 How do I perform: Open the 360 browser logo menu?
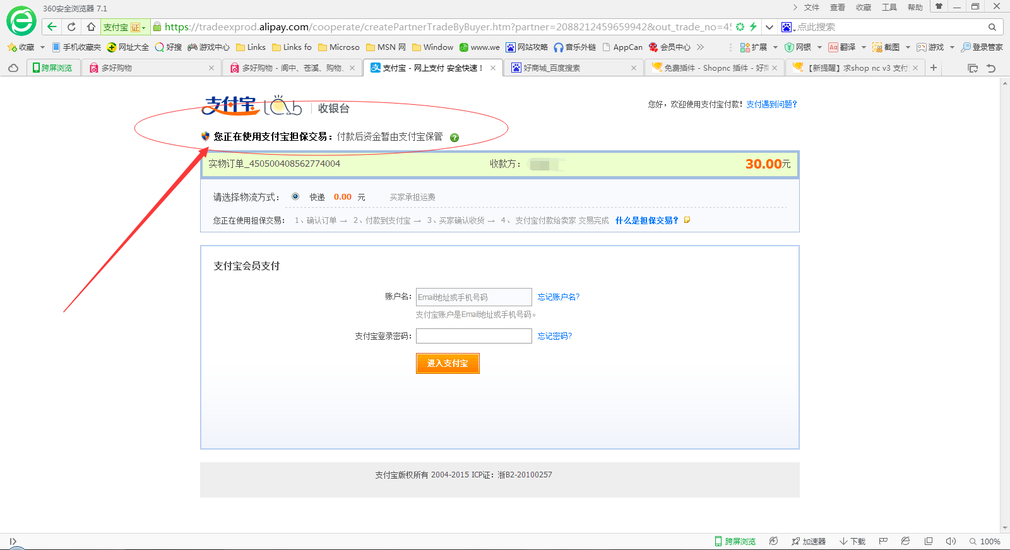tap(21, 21)
